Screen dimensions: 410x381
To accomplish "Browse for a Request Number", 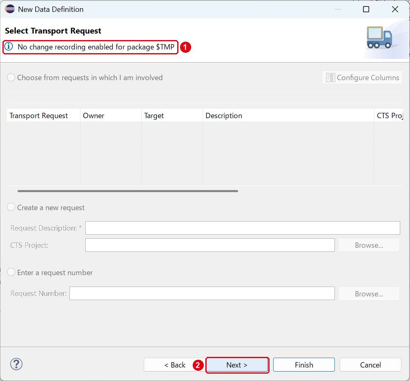I will pos(369,294).
